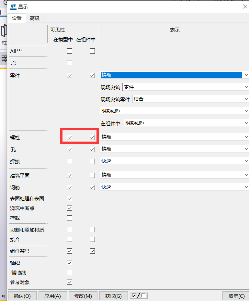Uncheck 组件符号 in model checkbox

pos(70,251)
